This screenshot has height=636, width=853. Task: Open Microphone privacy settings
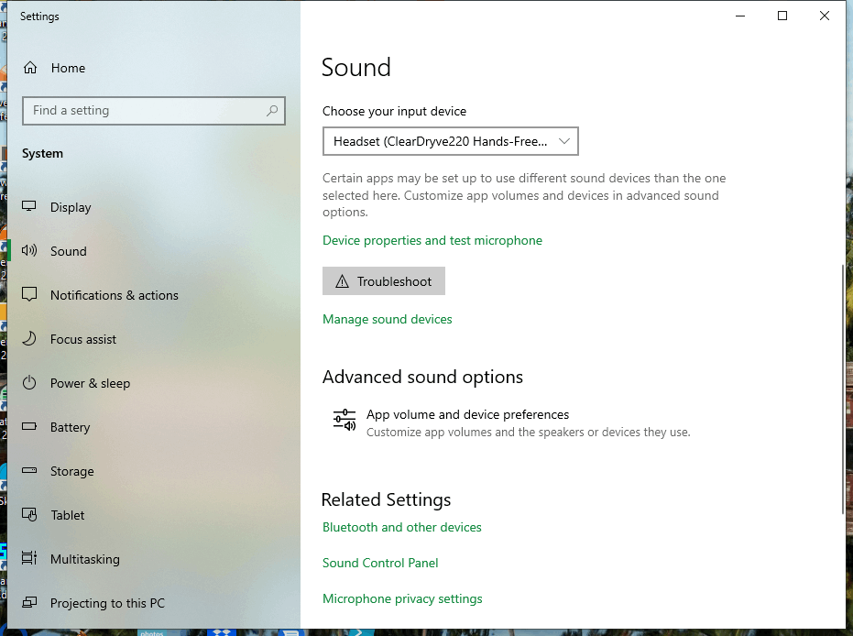coord(402,599)
